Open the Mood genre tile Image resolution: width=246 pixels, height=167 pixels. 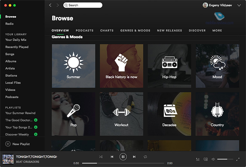pyautogui.click(x=217, y=66)
